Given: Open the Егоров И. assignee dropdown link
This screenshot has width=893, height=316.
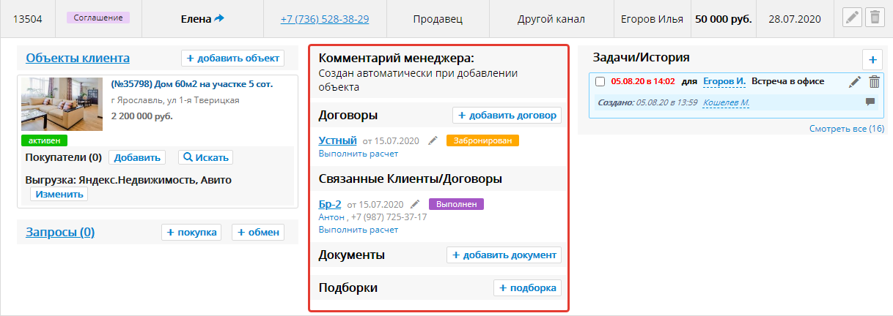Looking at the screenshot, I should point(724,81).
